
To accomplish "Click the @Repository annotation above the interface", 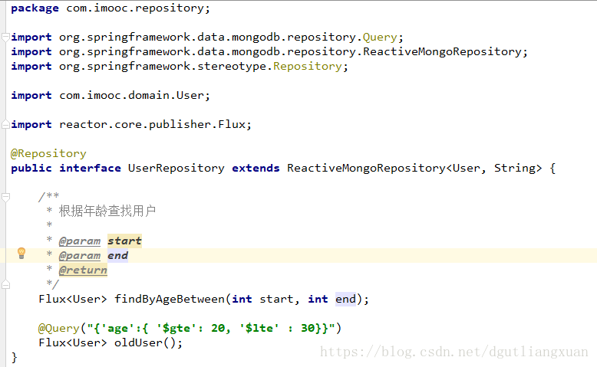I will pos(48,154).
